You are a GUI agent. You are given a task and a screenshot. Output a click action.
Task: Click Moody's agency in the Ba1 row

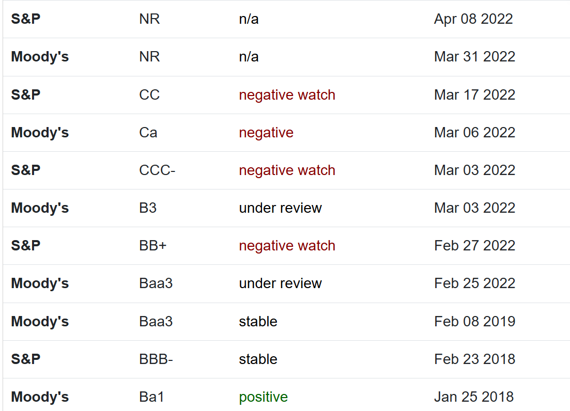[40, 397]
